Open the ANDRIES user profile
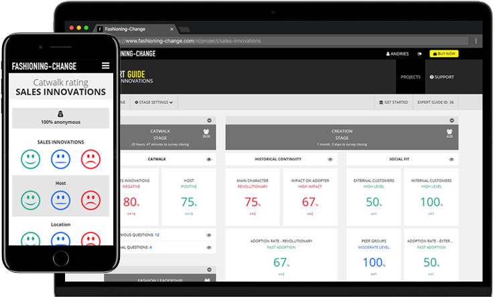496x297 pixels. point(397,54)
